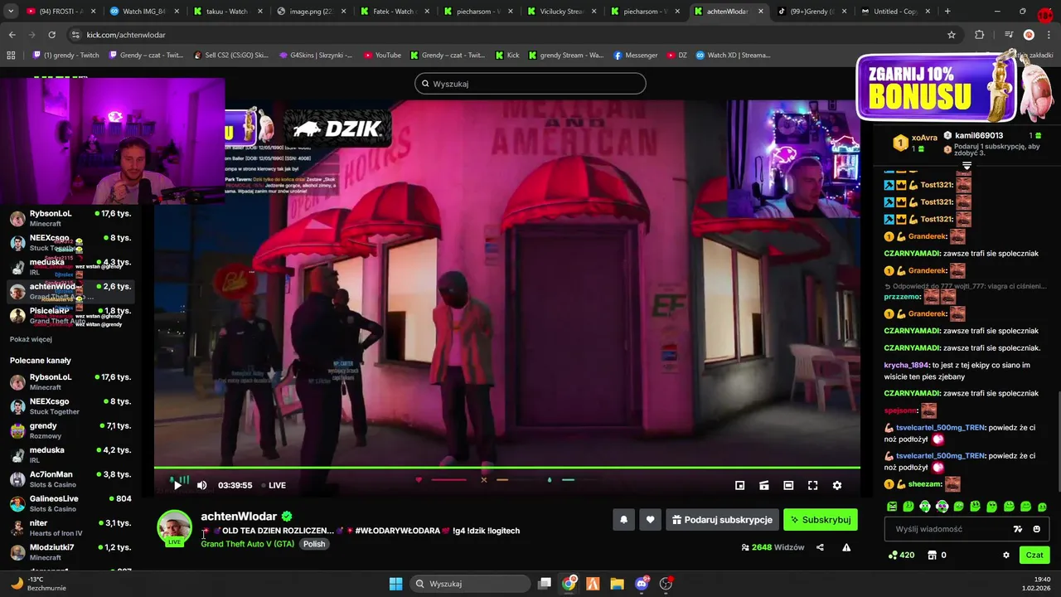This screenshot has height=597, width=1061.
Task: Reload the page in Chrome
Action: [51, 35]
